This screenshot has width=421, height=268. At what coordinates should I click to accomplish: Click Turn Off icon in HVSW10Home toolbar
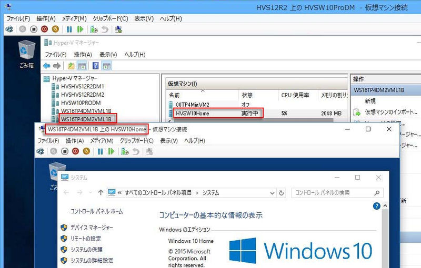[65, 151]
